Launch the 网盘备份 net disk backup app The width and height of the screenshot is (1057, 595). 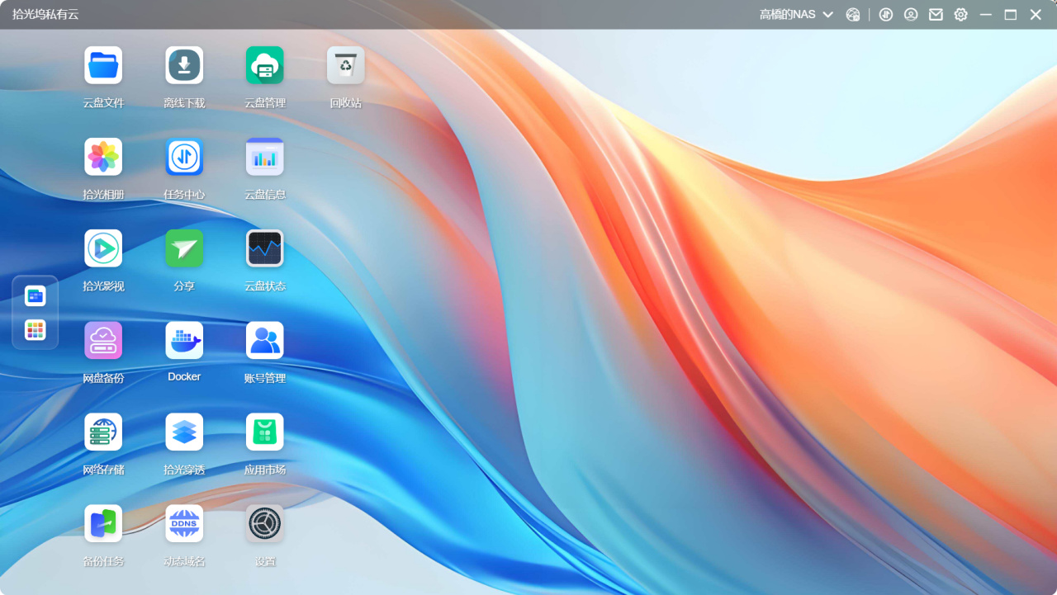tap(103, 340)
